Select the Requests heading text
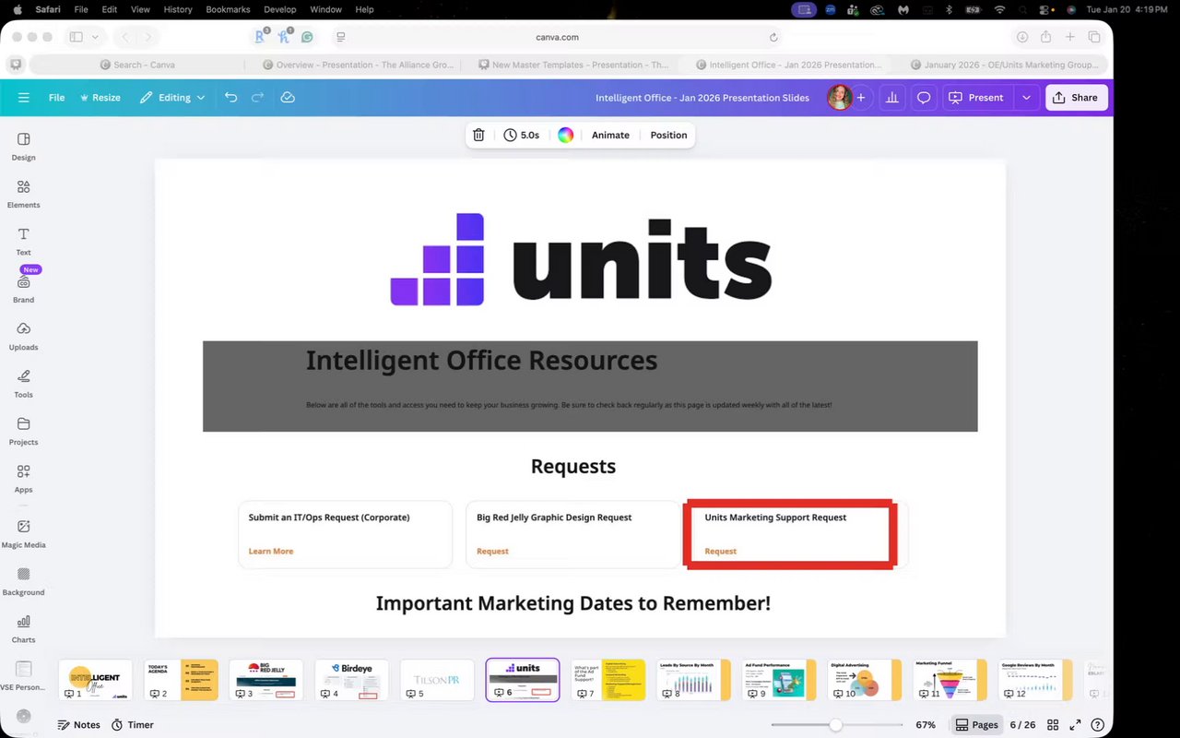Image resolution: width=1180 pixels, height=738 pixels. click(x=572, y=467)
